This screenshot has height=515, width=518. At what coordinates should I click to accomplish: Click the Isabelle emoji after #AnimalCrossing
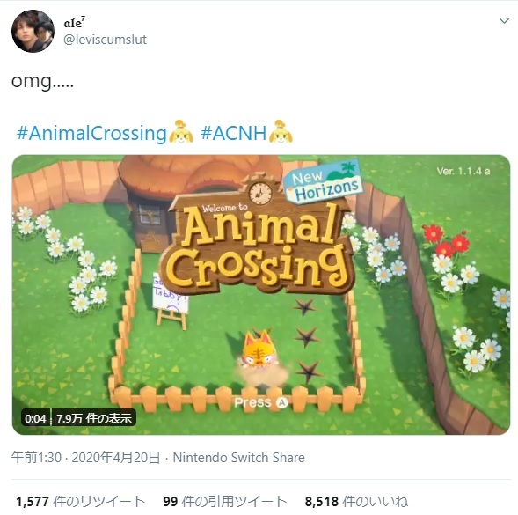click(181, 132)
